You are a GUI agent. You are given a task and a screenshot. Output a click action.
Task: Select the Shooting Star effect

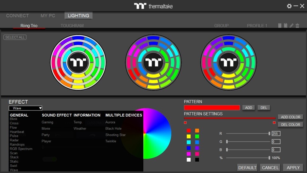tap(115, 135)
